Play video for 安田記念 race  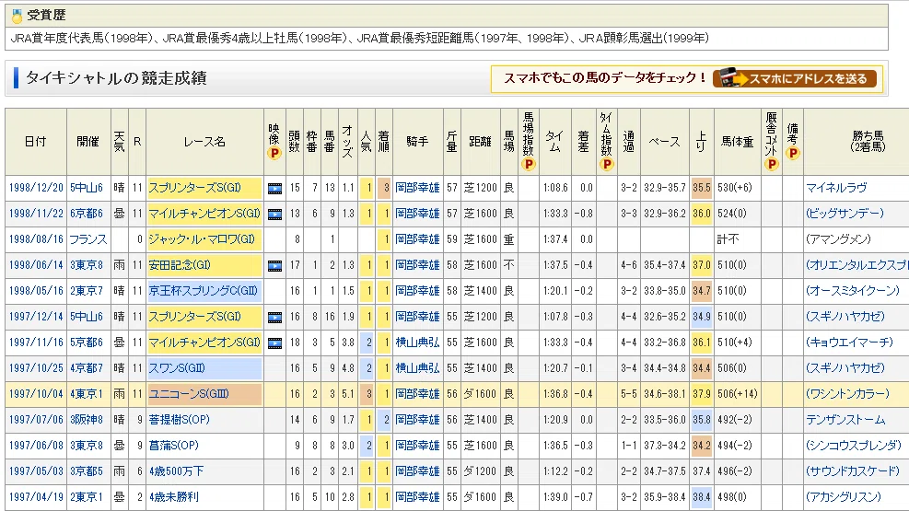pos(274,265)
